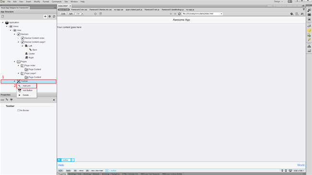This screenshot has height=175, width=312.
Task: Click the link icon next to Add in Properties
Action: (7, 100)
